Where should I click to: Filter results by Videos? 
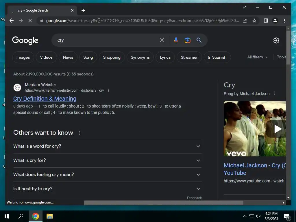(x=46, y=58)
